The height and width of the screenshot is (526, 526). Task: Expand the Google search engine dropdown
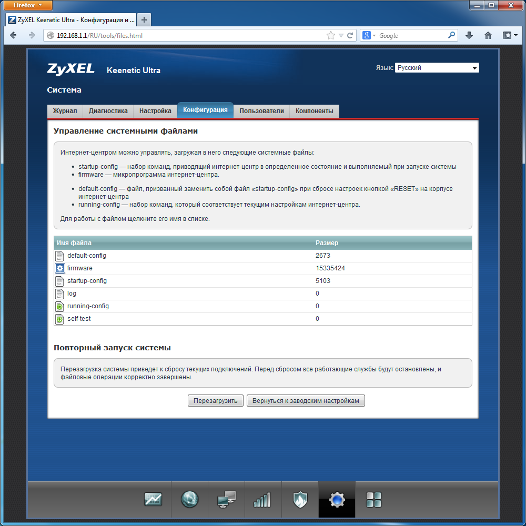point(369,35)
